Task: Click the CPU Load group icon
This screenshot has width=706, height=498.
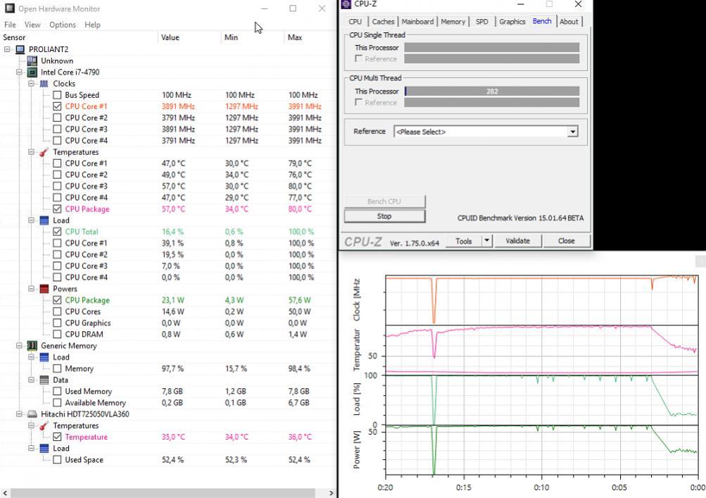Action: pyautogui.click(x=44, y=220)
